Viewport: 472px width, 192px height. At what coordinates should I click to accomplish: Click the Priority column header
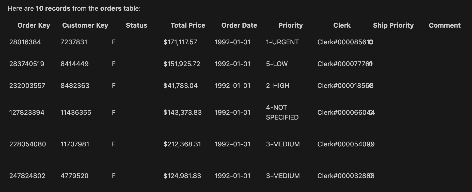(290, 25)
